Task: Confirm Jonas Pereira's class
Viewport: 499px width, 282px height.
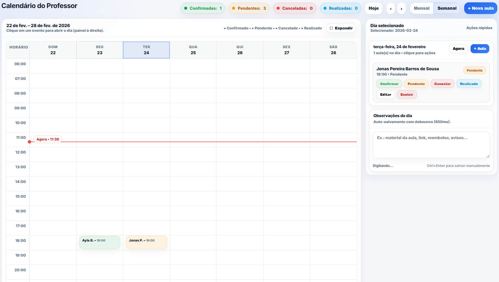Action: (389, 84)
